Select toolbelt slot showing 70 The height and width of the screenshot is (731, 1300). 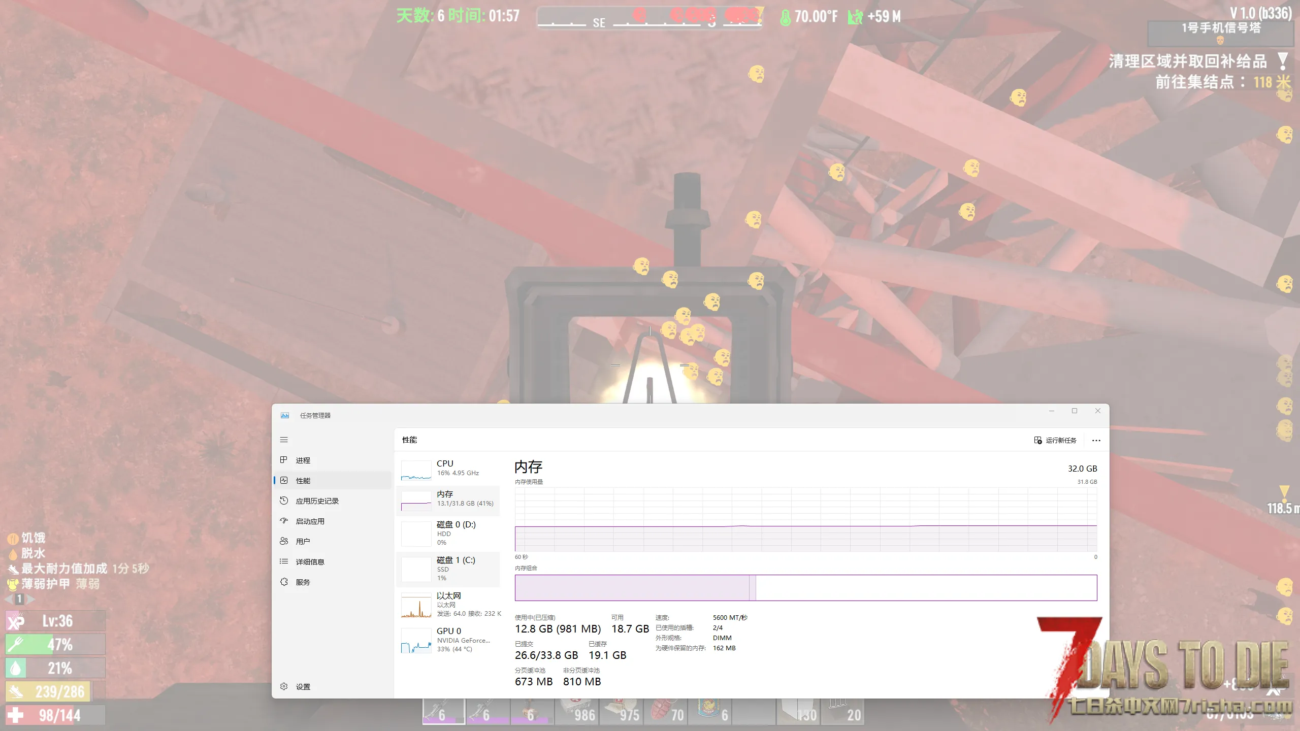(665, 711)
